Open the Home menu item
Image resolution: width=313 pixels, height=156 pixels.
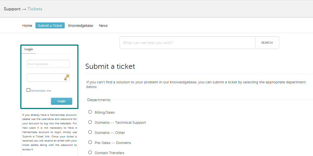(27, 26)
